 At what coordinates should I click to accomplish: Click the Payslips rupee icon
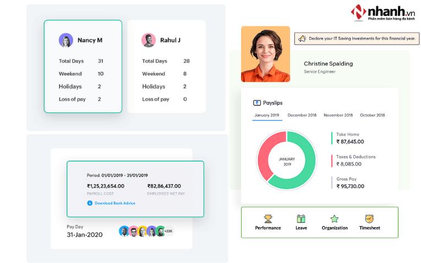256,103
